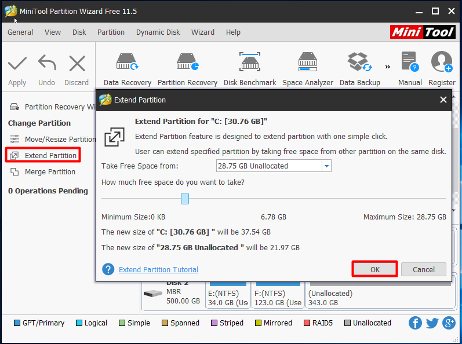The image size is (462, 344).
Task: Click the free space slider handle
Action: [x=185, y=199]
